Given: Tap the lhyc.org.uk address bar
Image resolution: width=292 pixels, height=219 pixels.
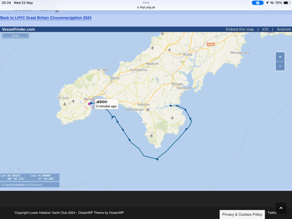Looking at the screenshot, I should [x=146, y=7].
